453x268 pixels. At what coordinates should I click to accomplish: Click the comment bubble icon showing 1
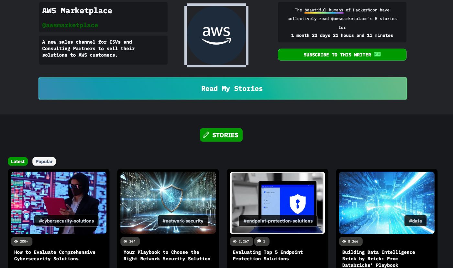[x=259, y=241]
